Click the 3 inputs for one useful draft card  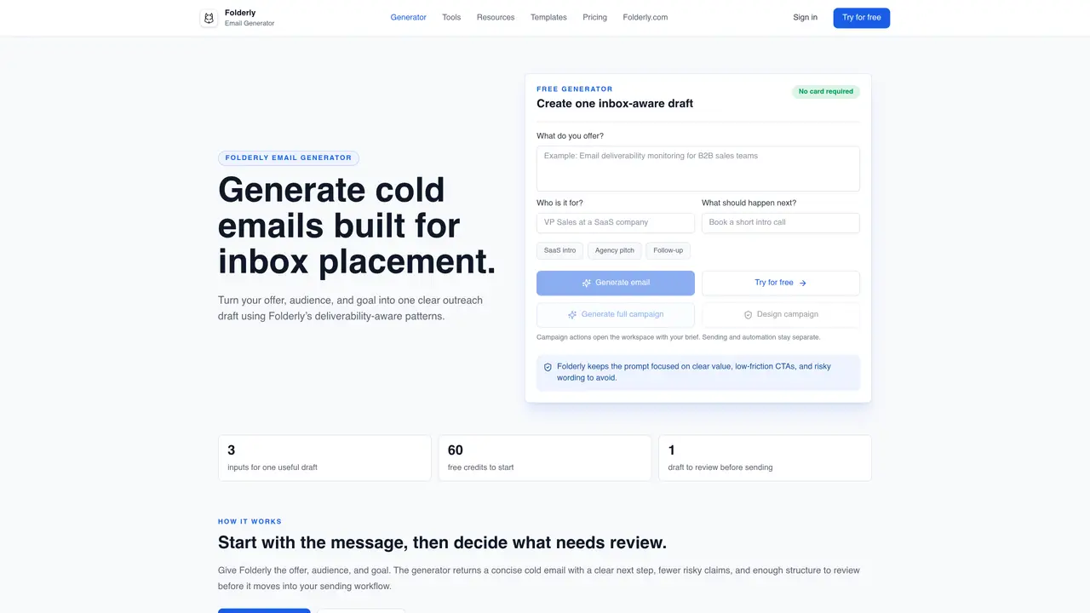pyautogui.click(x=324, y=458)
